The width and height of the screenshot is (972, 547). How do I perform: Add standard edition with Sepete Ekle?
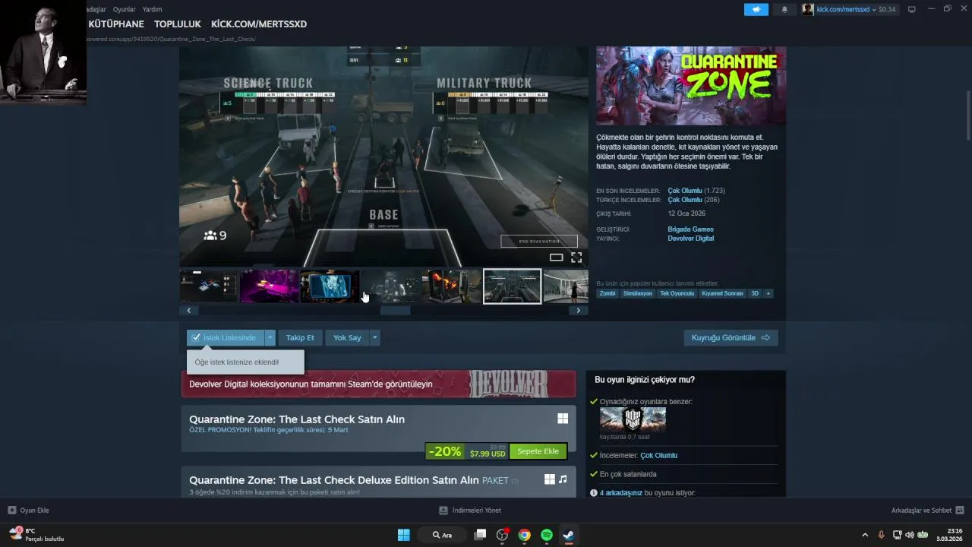click(538, 451)
